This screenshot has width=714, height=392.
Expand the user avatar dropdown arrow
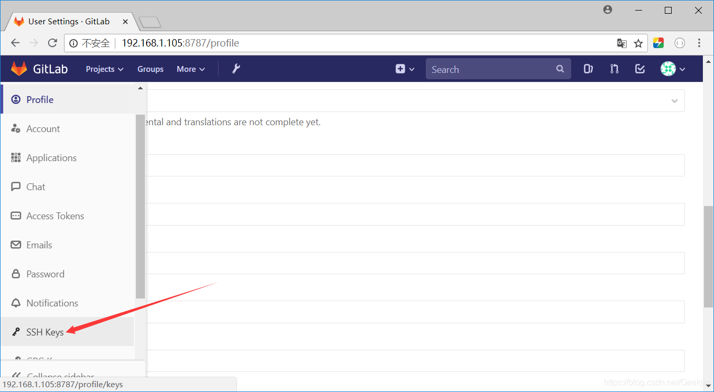682,69
